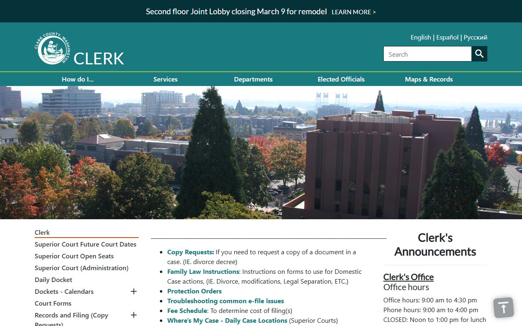
Task: Click into the Search text field
Action: [x=427, y=54]
